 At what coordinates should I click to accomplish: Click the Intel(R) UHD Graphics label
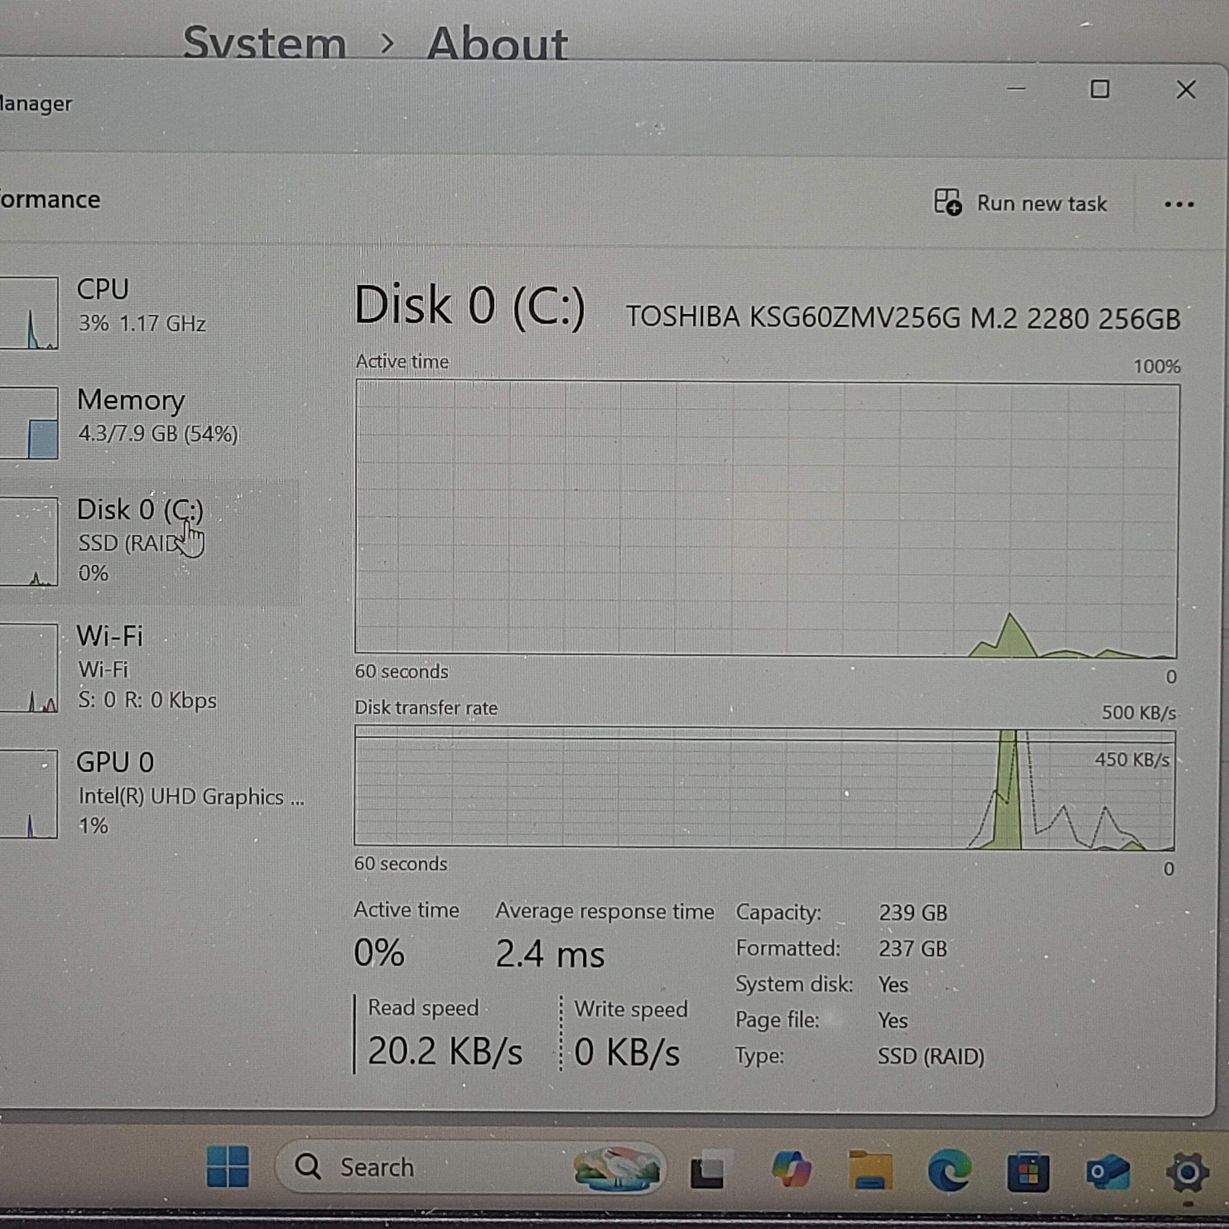[x=191, y=797]
